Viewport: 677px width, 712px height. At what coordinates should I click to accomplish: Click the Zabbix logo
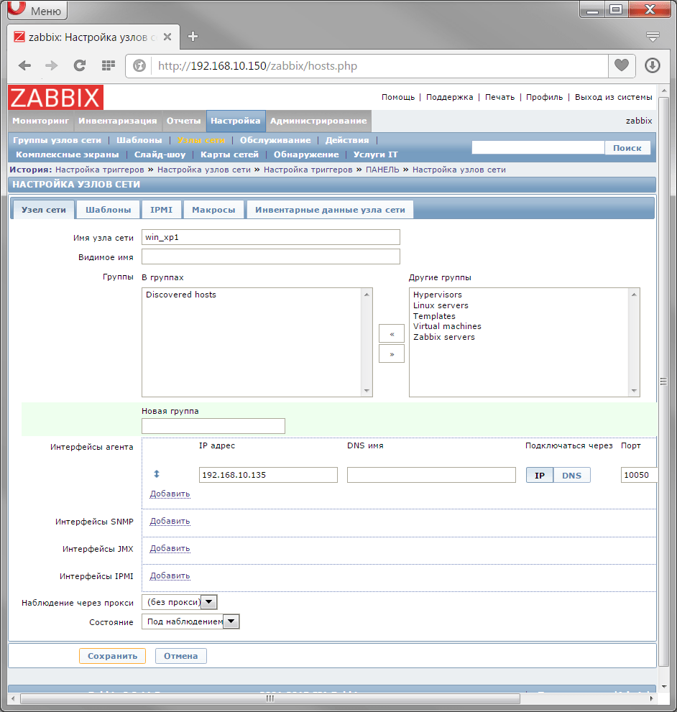pos(56,97)
